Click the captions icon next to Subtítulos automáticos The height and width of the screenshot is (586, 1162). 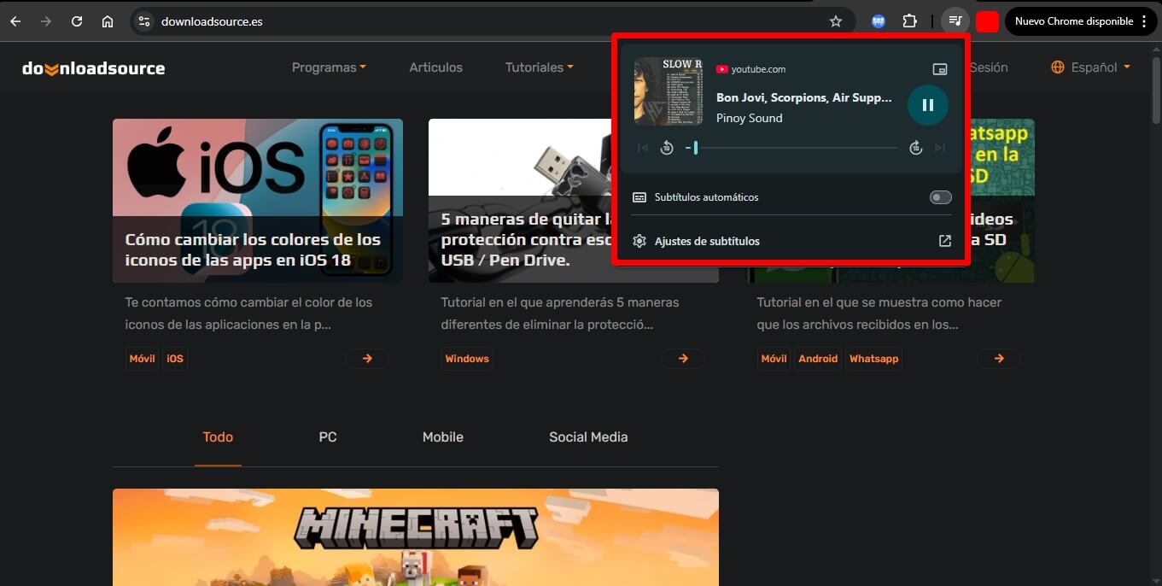pos(639,197)
